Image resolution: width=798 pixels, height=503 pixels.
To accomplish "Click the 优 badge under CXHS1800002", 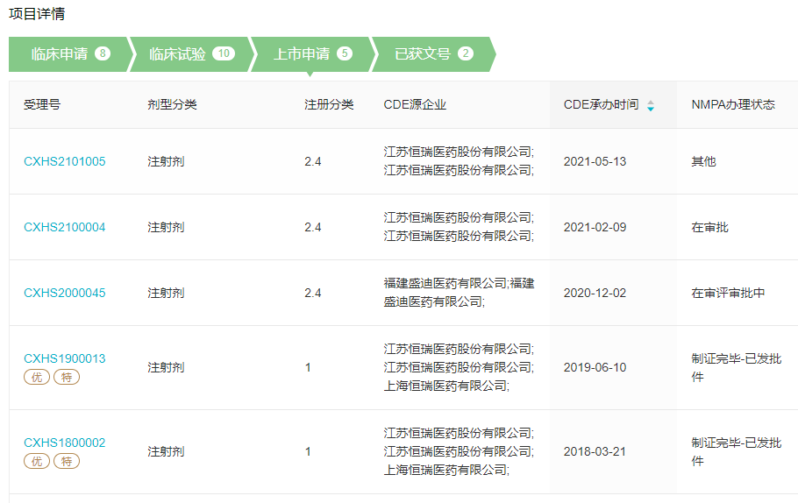I will point(37,461).
